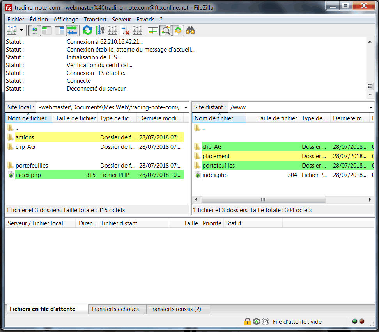
Task: Sort local list by Dernière modification
Action: tap(160, 118)
